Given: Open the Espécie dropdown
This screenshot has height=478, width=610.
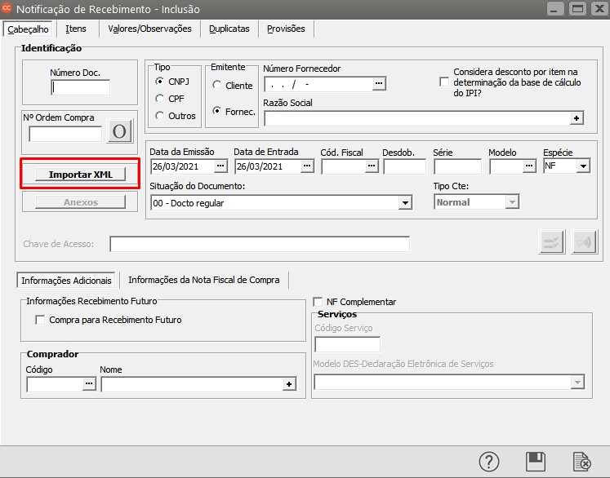Looking at the screenshot, I should pyautogui.click(x=583, y=166).
